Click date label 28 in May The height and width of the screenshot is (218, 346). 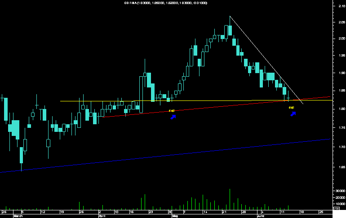[244, 212]
